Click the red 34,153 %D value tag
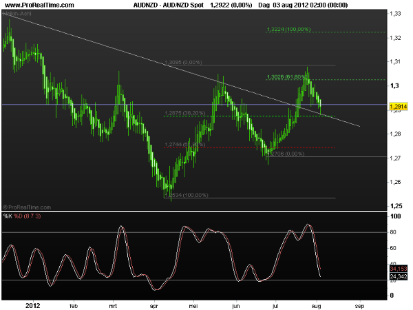 399,269
